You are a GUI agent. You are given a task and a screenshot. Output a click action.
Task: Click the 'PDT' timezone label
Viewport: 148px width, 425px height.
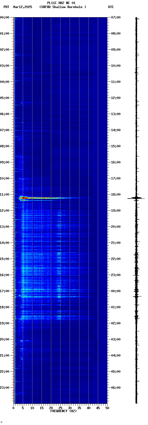(x=6, y=7)
